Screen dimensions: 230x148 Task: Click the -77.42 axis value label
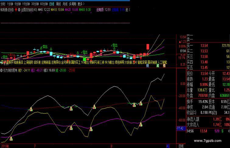click(x=180, y=129)
